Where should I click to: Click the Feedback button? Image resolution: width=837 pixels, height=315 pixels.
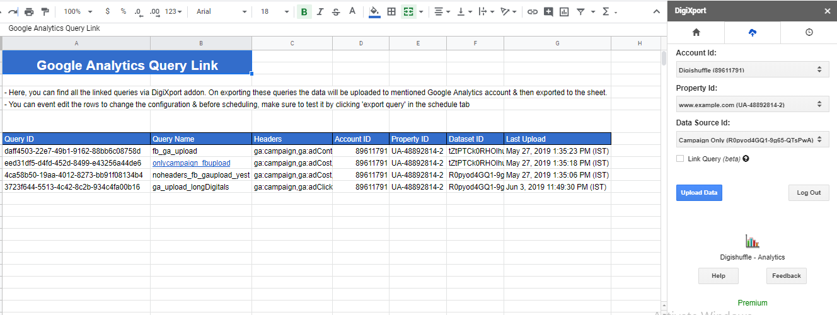point(786,275)
